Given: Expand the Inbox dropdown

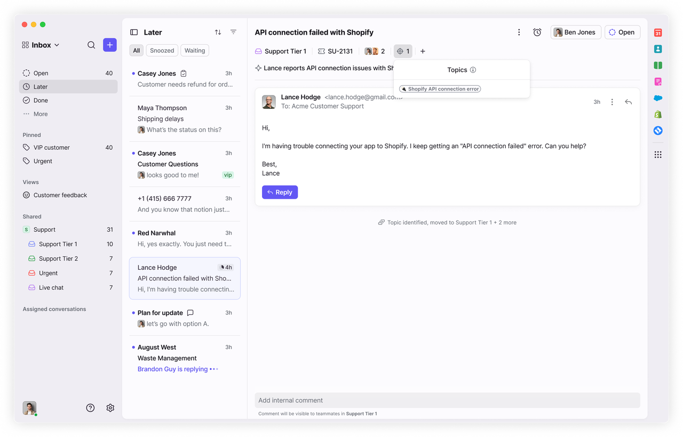Looking at the screenshot, I should click(41, 45).
